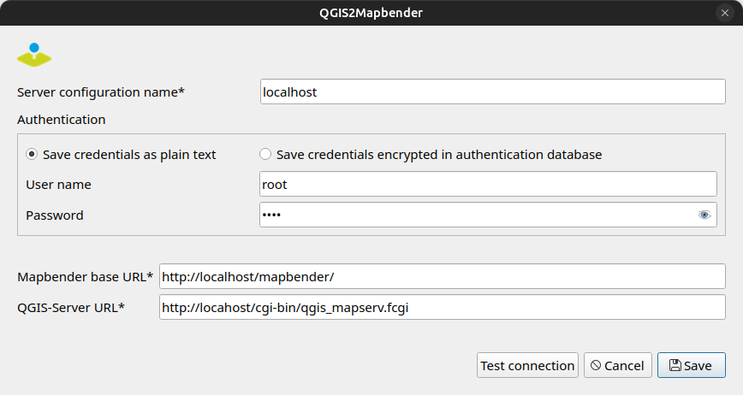
Task: Select Save credentials as plain text
Action: pyautogui.click(x=32, y=155)
